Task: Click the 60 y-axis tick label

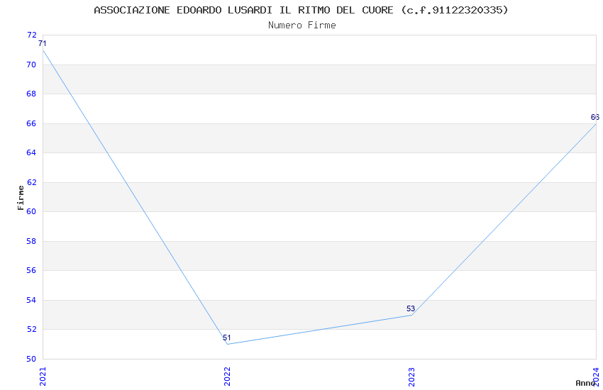Action: coord(31,212)
